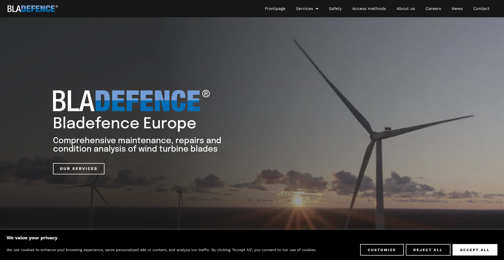Click the setting sun in the hero video

(298, 201)
